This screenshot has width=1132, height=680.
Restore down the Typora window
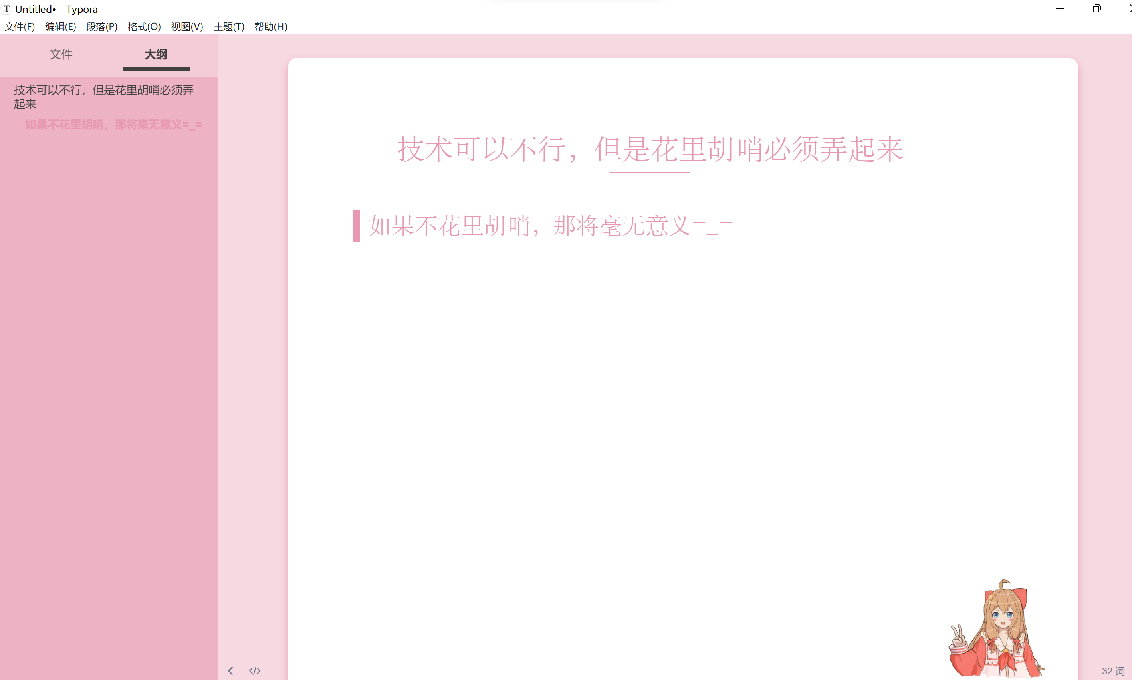point(1096,9)
